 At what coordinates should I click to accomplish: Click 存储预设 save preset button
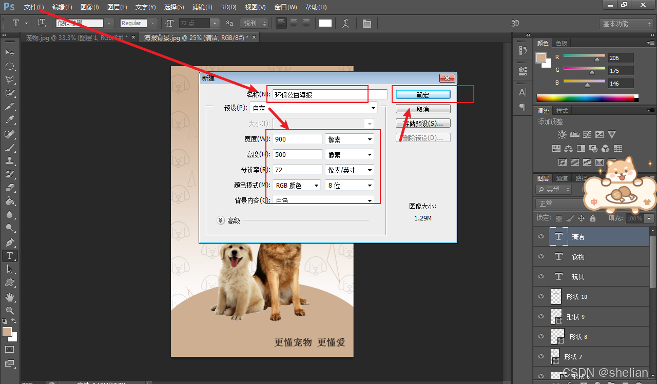coord(423,124)
